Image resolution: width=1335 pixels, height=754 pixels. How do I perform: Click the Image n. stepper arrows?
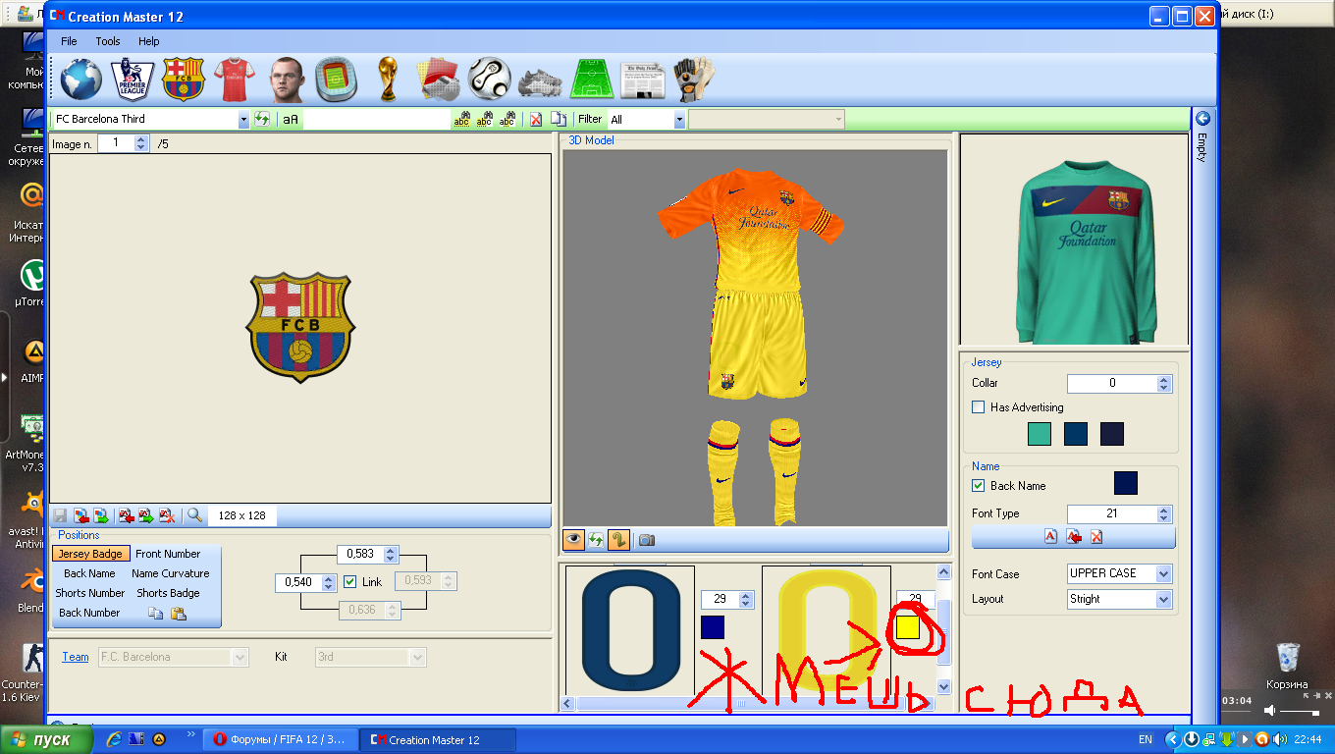141,143
